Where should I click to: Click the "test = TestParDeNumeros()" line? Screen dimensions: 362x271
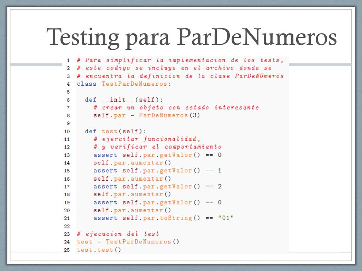(128, 242)
